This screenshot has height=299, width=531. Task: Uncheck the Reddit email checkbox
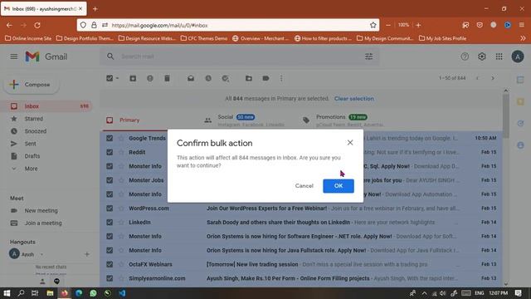tap(110, 152)
